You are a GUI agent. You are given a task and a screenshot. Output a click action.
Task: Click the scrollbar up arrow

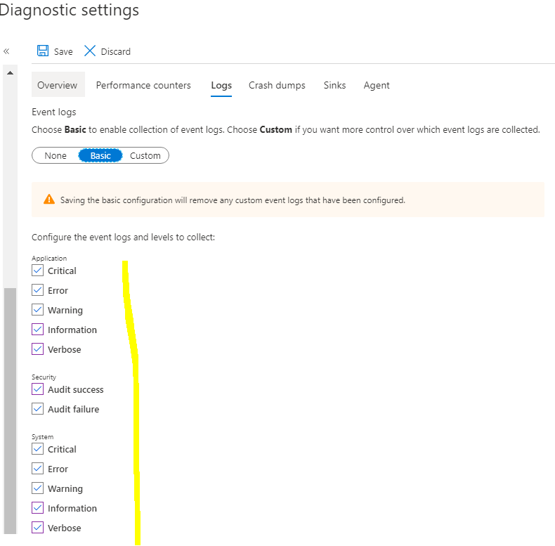coord(11,73)
